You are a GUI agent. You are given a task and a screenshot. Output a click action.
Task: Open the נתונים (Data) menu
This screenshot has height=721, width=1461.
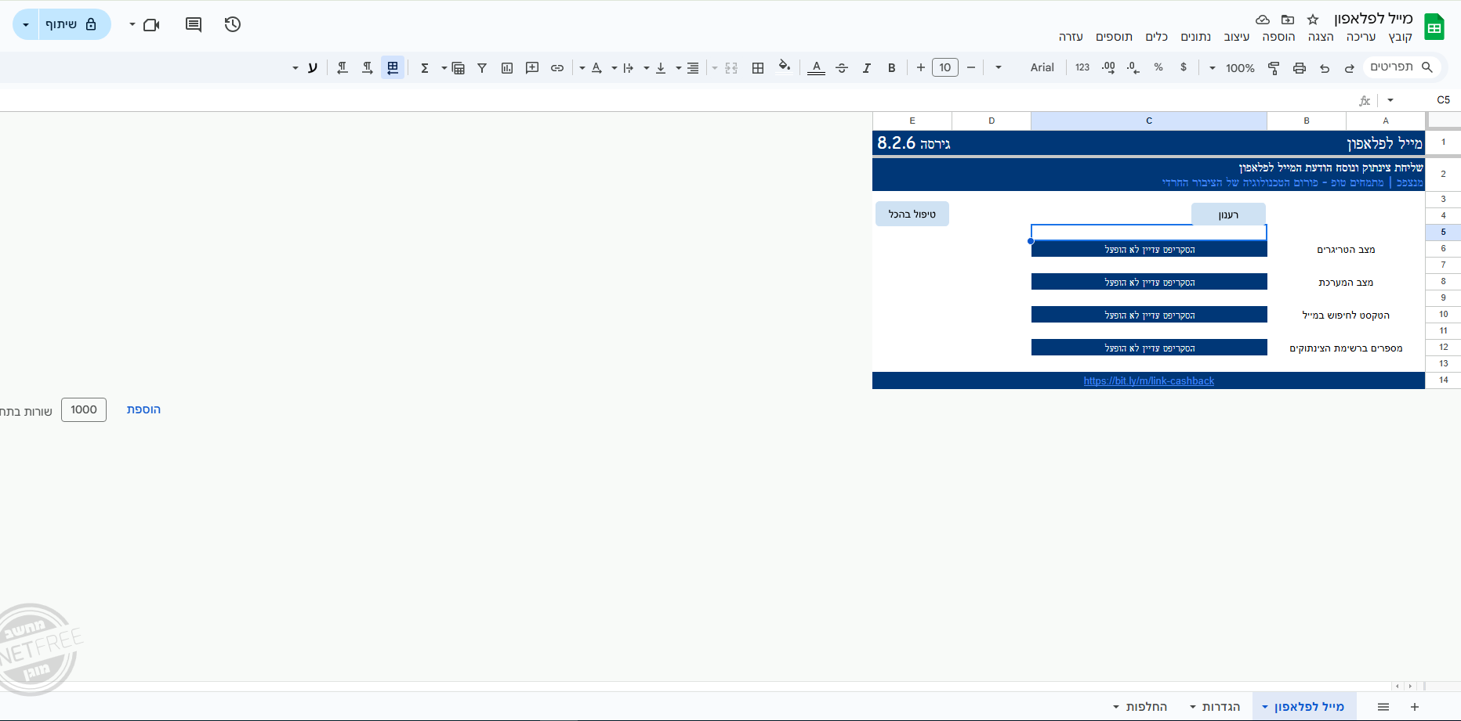click(x=1196, y=37)
